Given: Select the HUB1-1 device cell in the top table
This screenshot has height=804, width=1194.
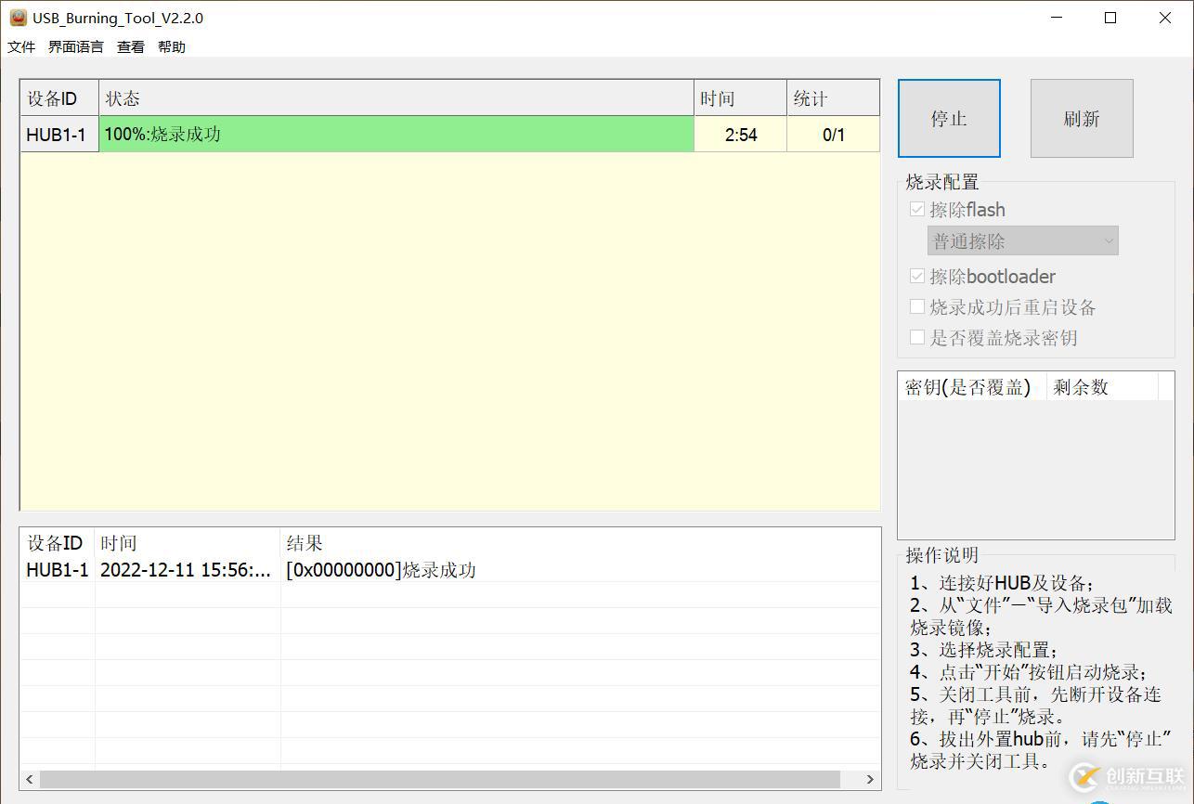Looking at the screenshot, I should click(59, 135).
